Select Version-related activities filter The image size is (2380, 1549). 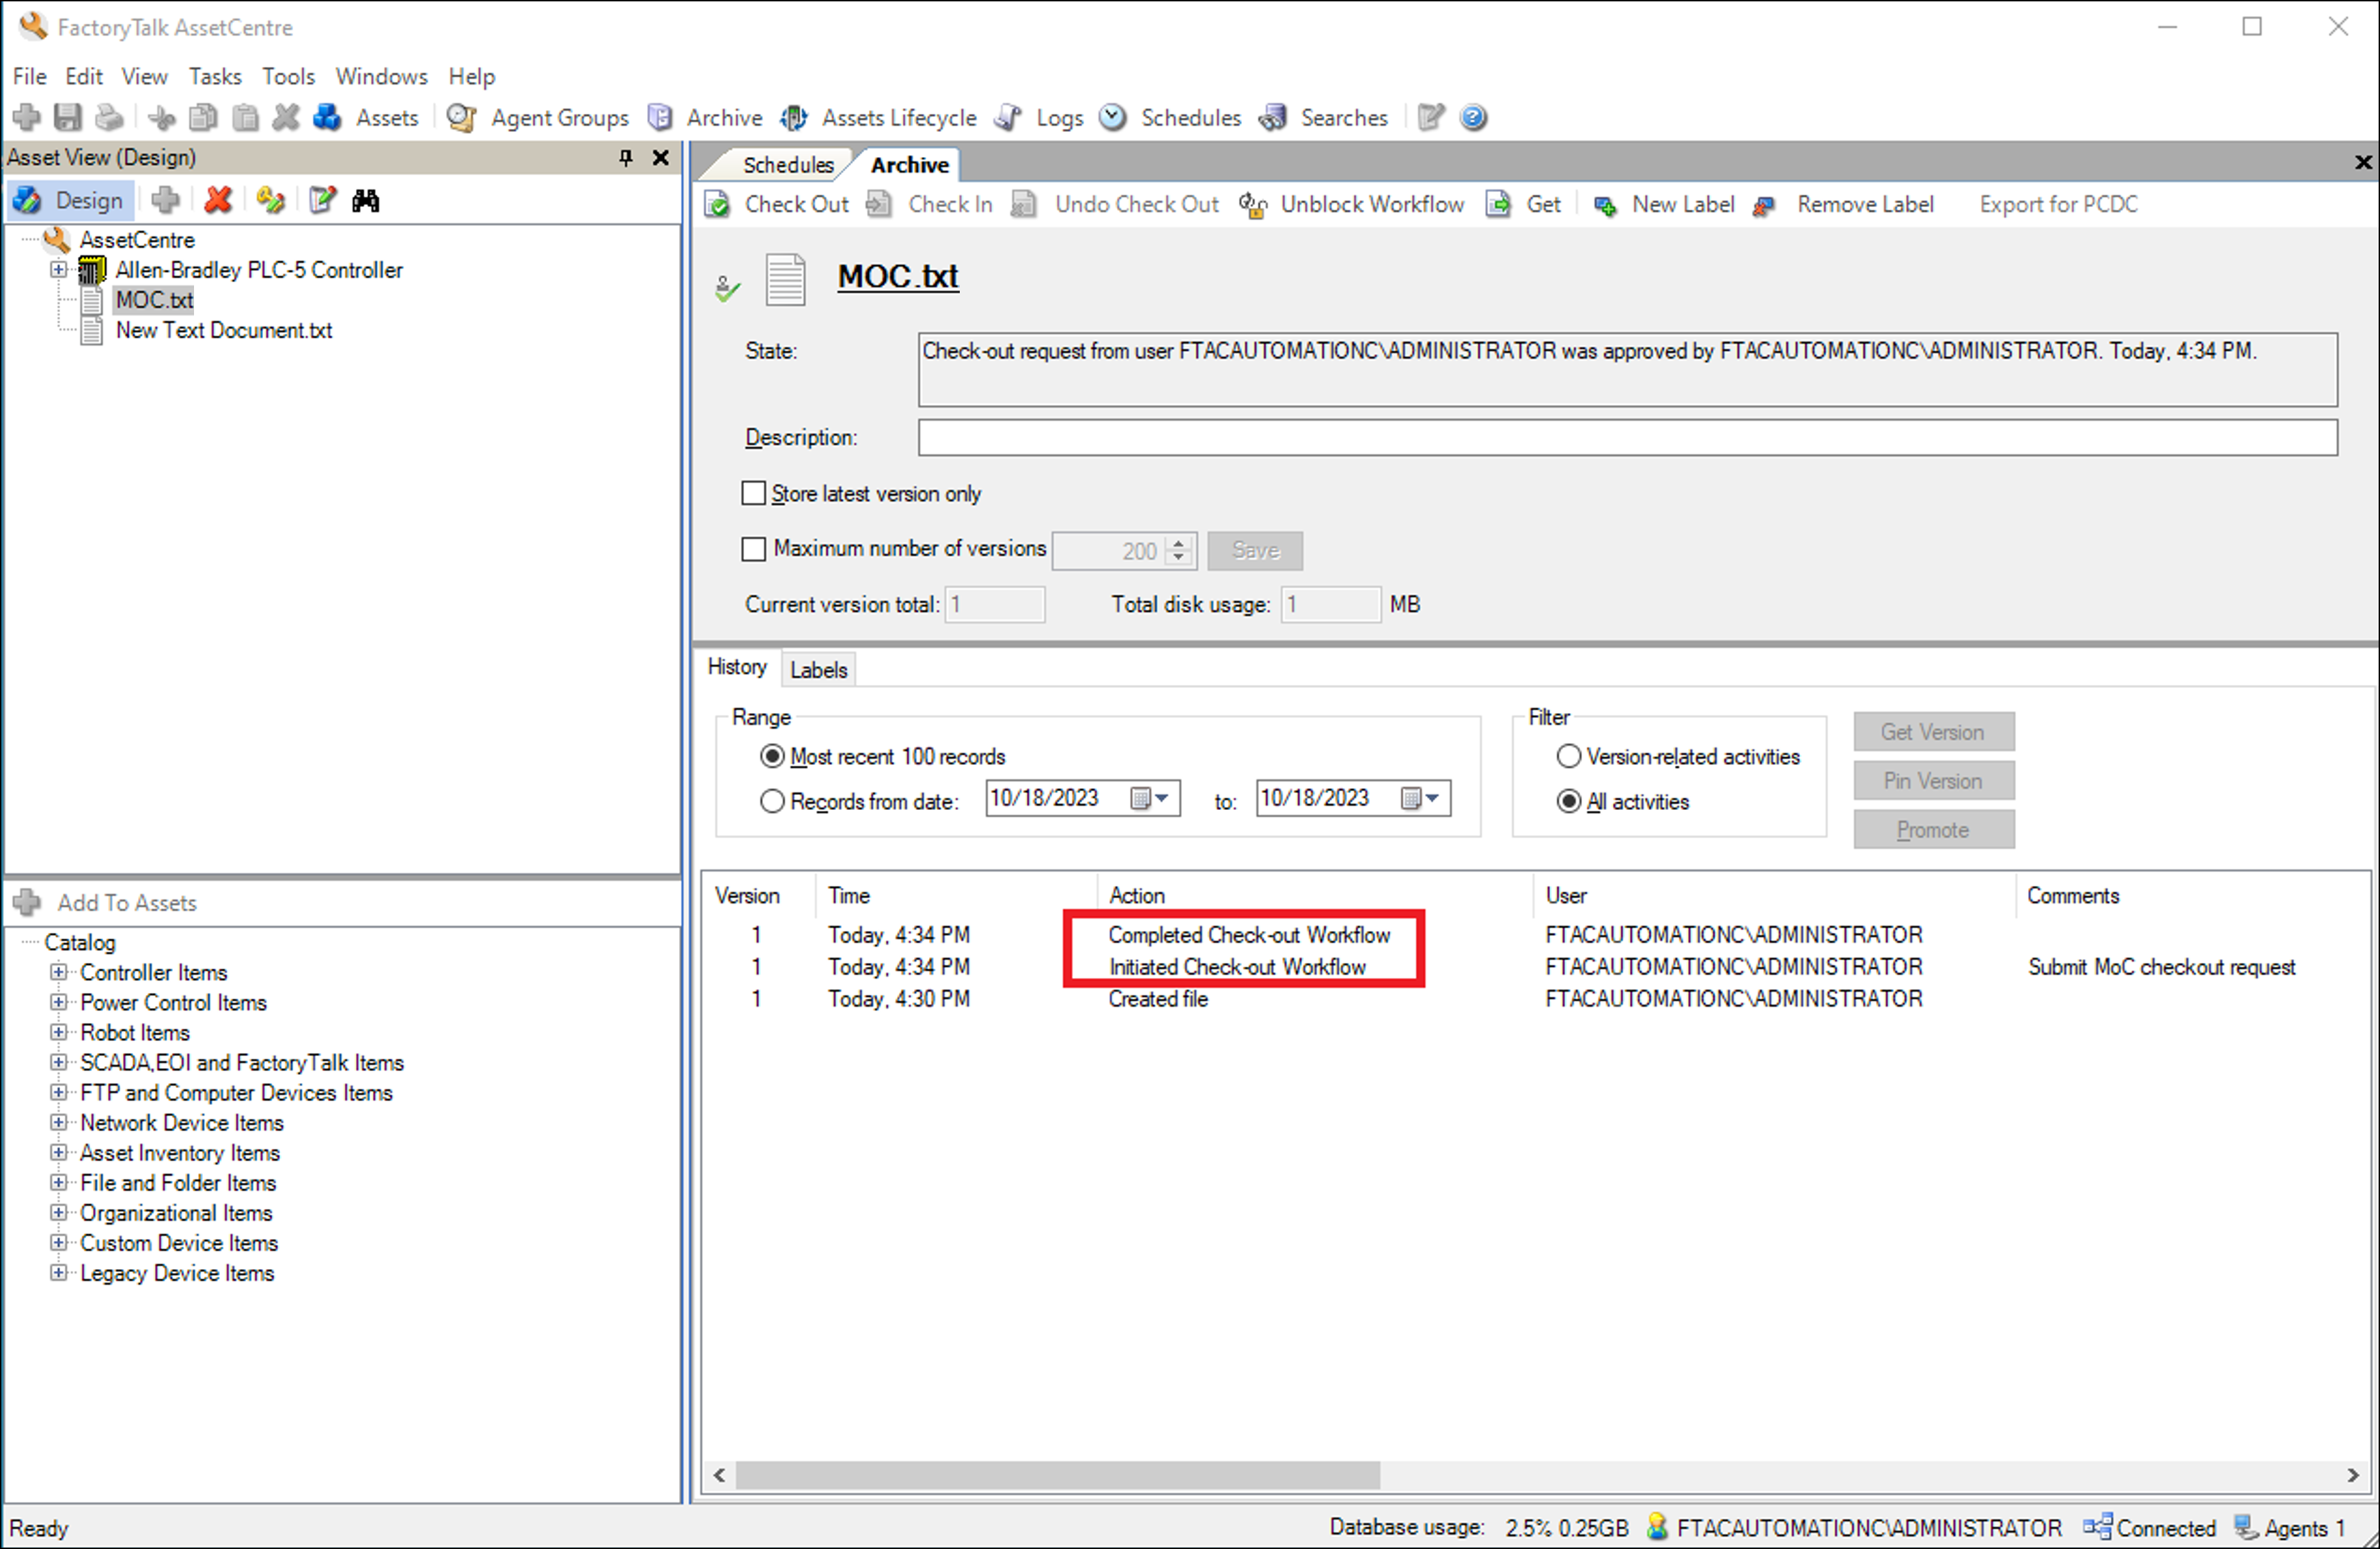tap(1569, 757)
